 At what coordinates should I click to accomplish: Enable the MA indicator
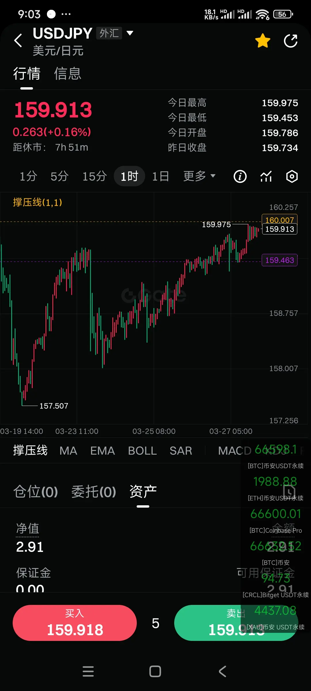tap(68, 451)
